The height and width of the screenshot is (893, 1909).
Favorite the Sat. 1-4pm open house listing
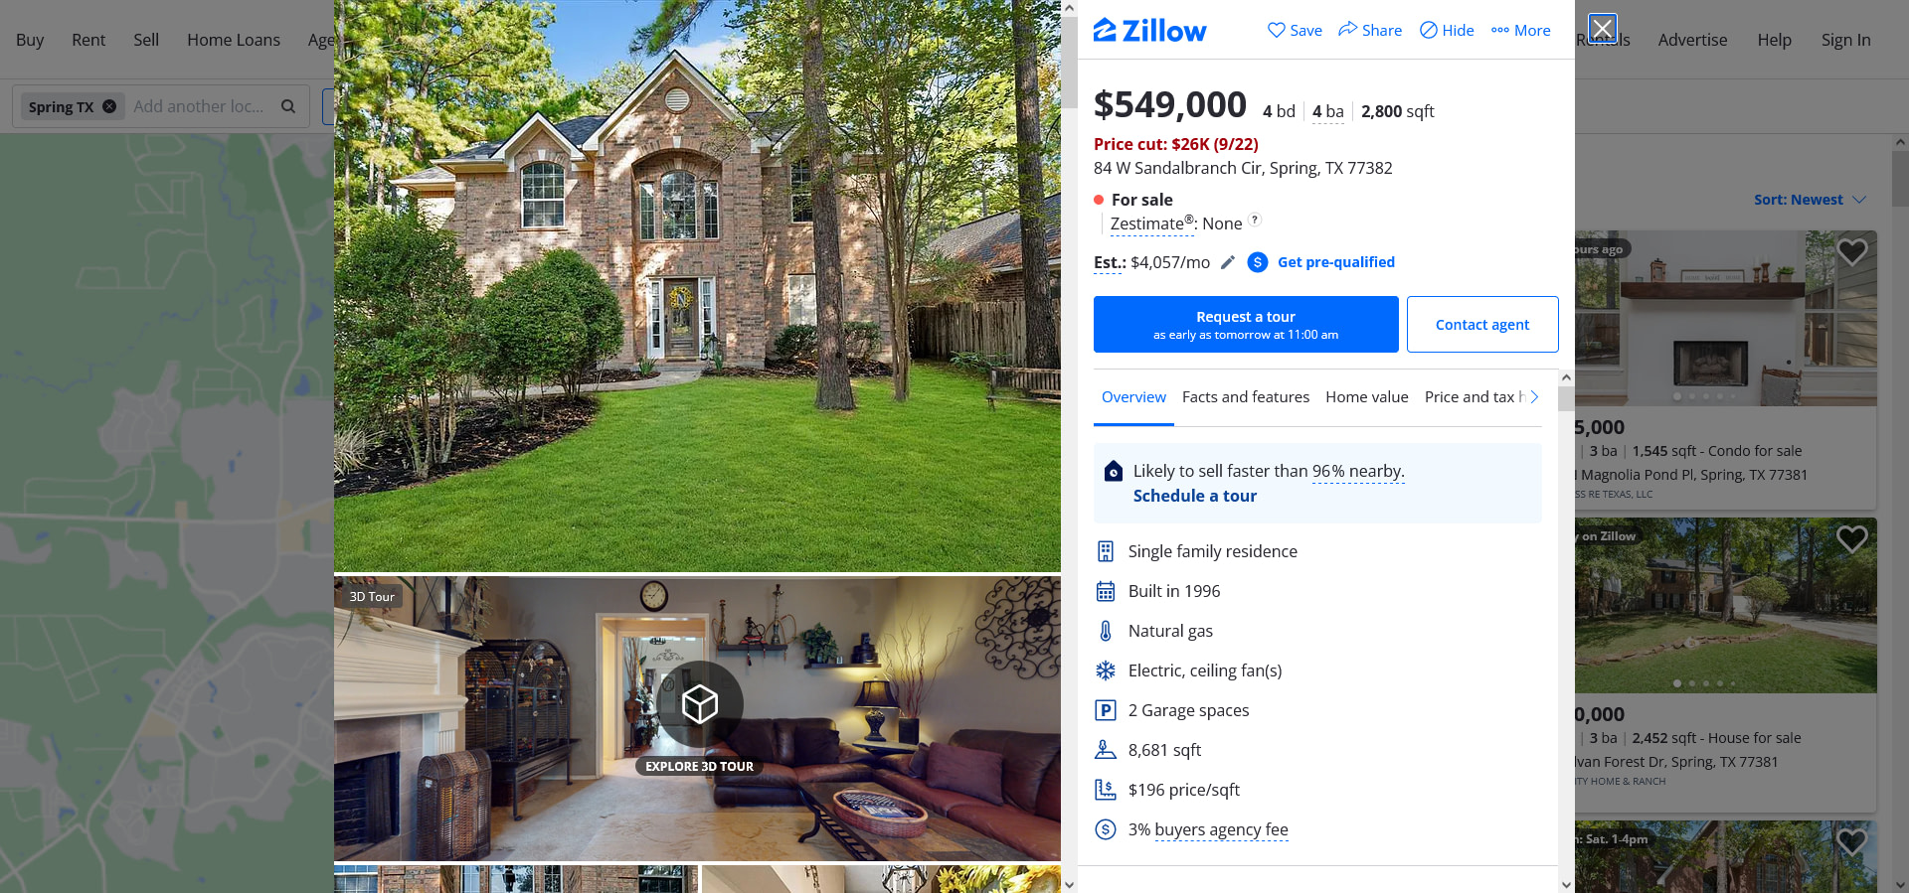(x=1851, y=841)
